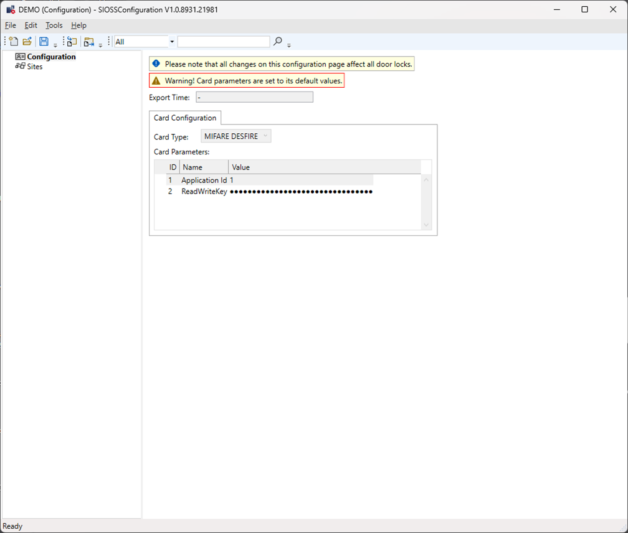Open the Tools menu
The height and width of the screenshot is (533, 628).
[x=54, y=26]
